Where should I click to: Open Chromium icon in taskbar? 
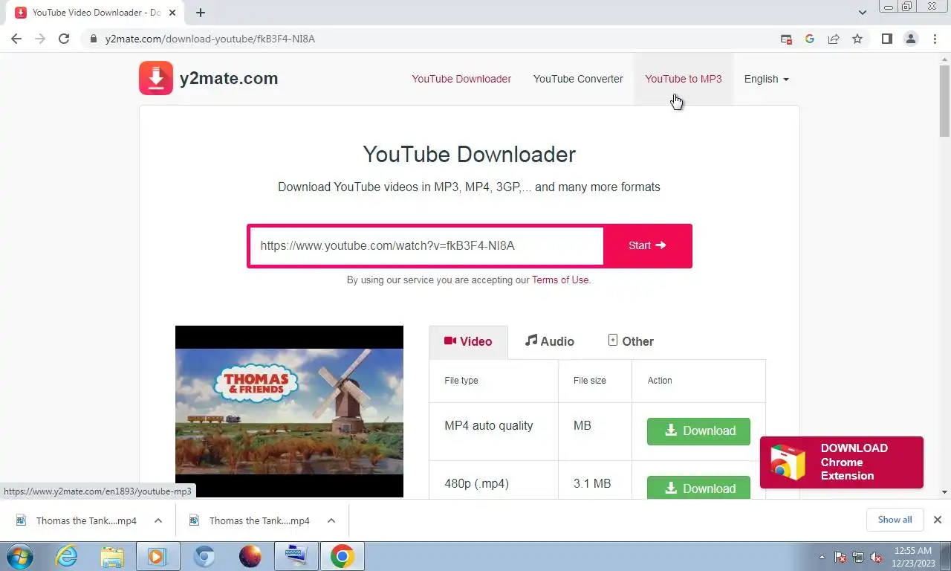204,556
